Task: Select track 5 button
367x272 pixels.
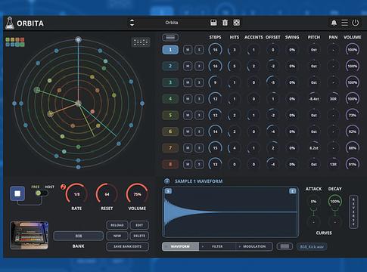Action: pos(170,115)
